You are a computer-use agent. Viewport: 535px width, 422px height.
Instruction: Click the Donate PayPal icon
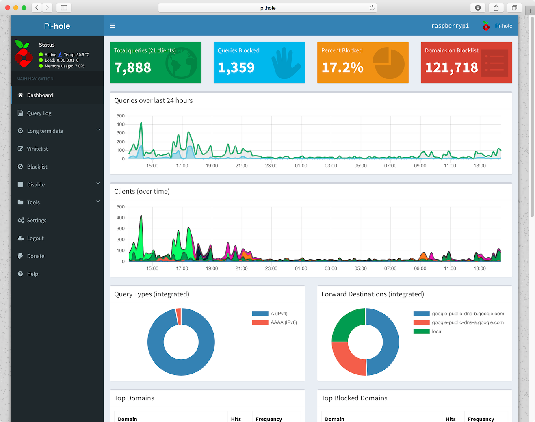click(x=20, y=256)
